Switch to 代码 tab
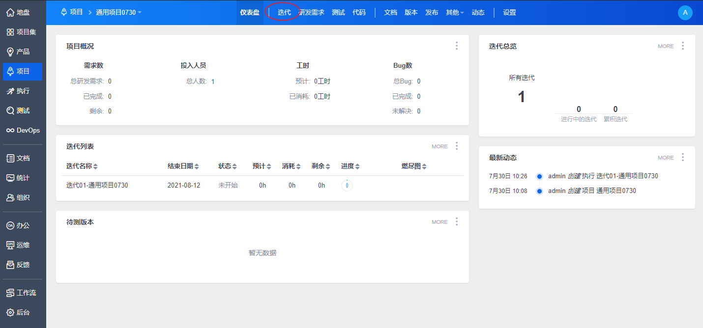This screenshot has height=328, width=703. (x=359, y=12)
